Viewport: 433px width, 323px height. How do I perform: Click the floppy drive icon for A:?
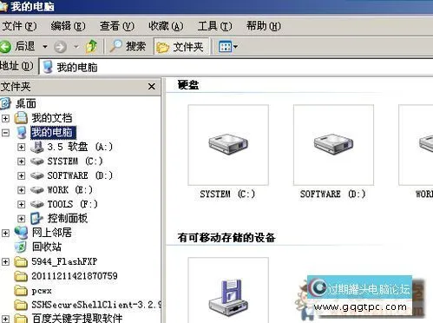tap(37, 147)
